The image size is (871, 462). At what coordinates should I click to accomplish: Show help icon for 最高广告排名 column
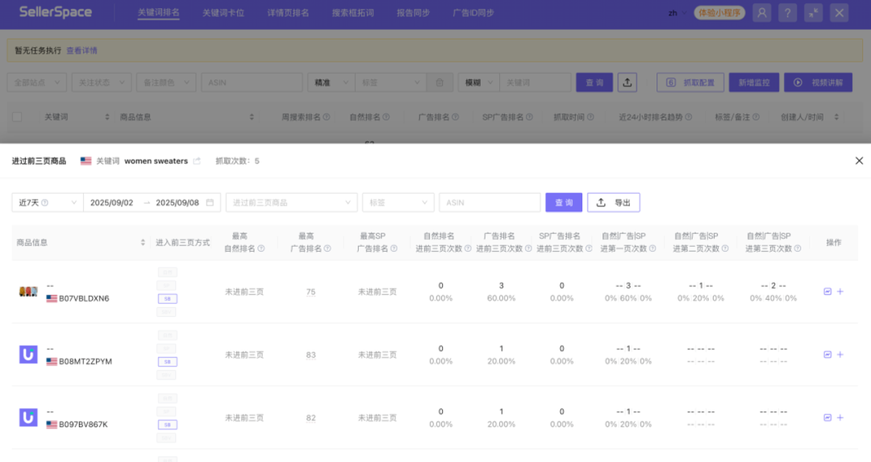(x=327, y=249)
